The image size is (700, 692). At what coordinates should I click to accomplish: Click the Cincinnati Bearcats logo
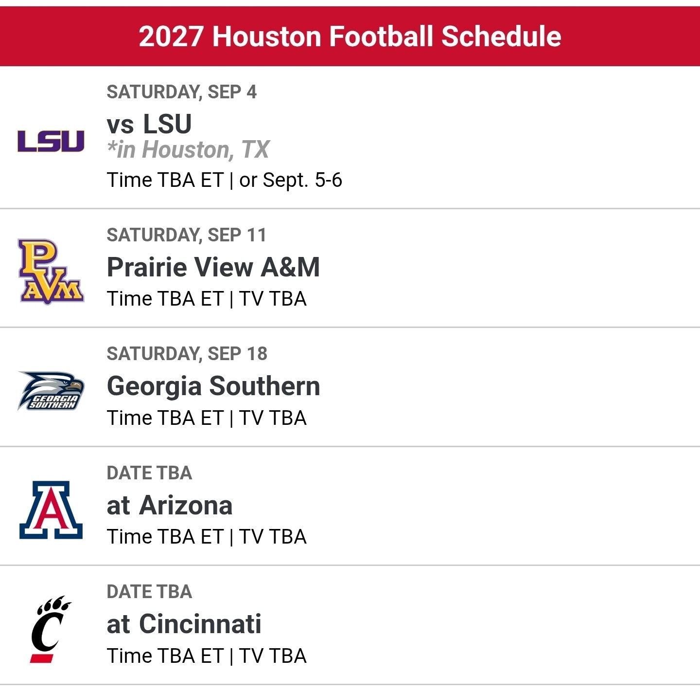click(51, 629)
